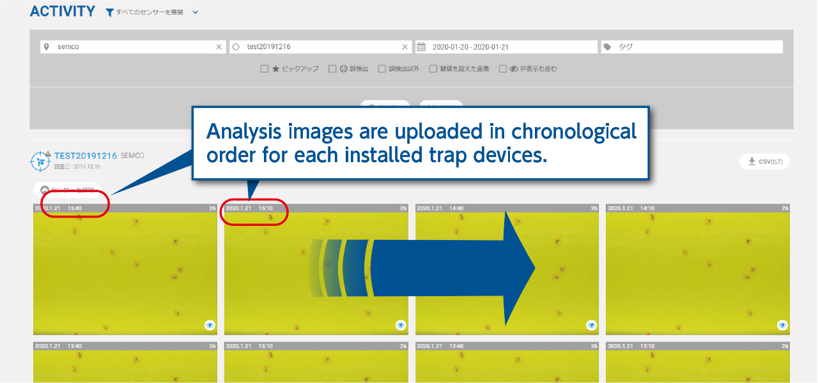This screenshot has height=383, width=818.
Task: Click the semco location input field
Action: point(133,47)
